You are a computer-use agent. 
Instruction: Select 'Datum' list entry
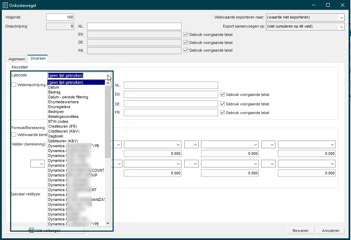click(76, 87)
